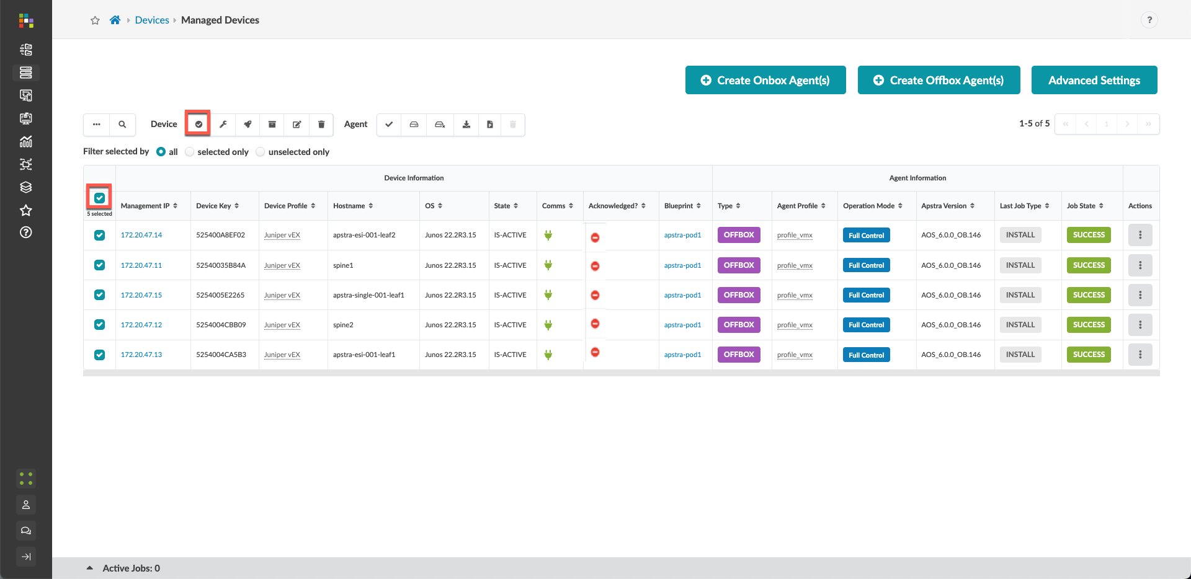The image size is (1191, 579).
Task: Open the Blueprints sidebar icon
Action: [26, 50]
